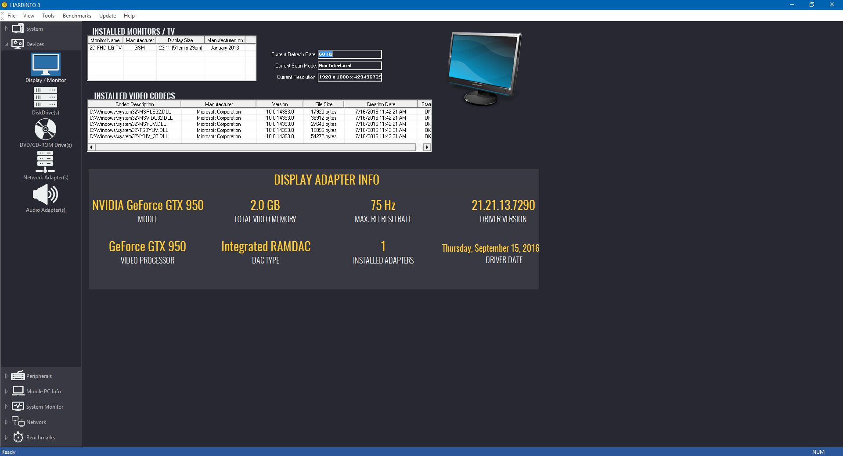
Task: Click the GeForce GTX 950 video processor value
Action: [148, 246]
